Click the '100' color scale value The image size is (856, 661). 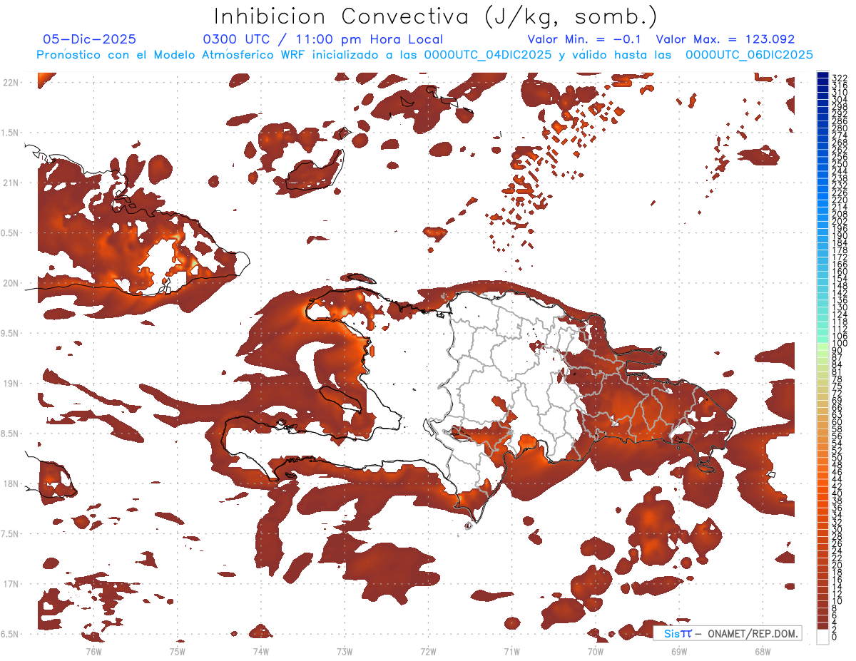tap(840, 344)
